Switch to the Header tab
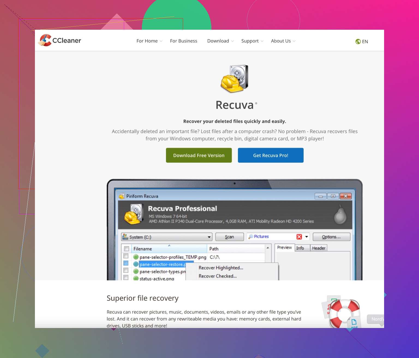Image resolution: width=419 pixels, height=358 pixels. coord(319,248)
